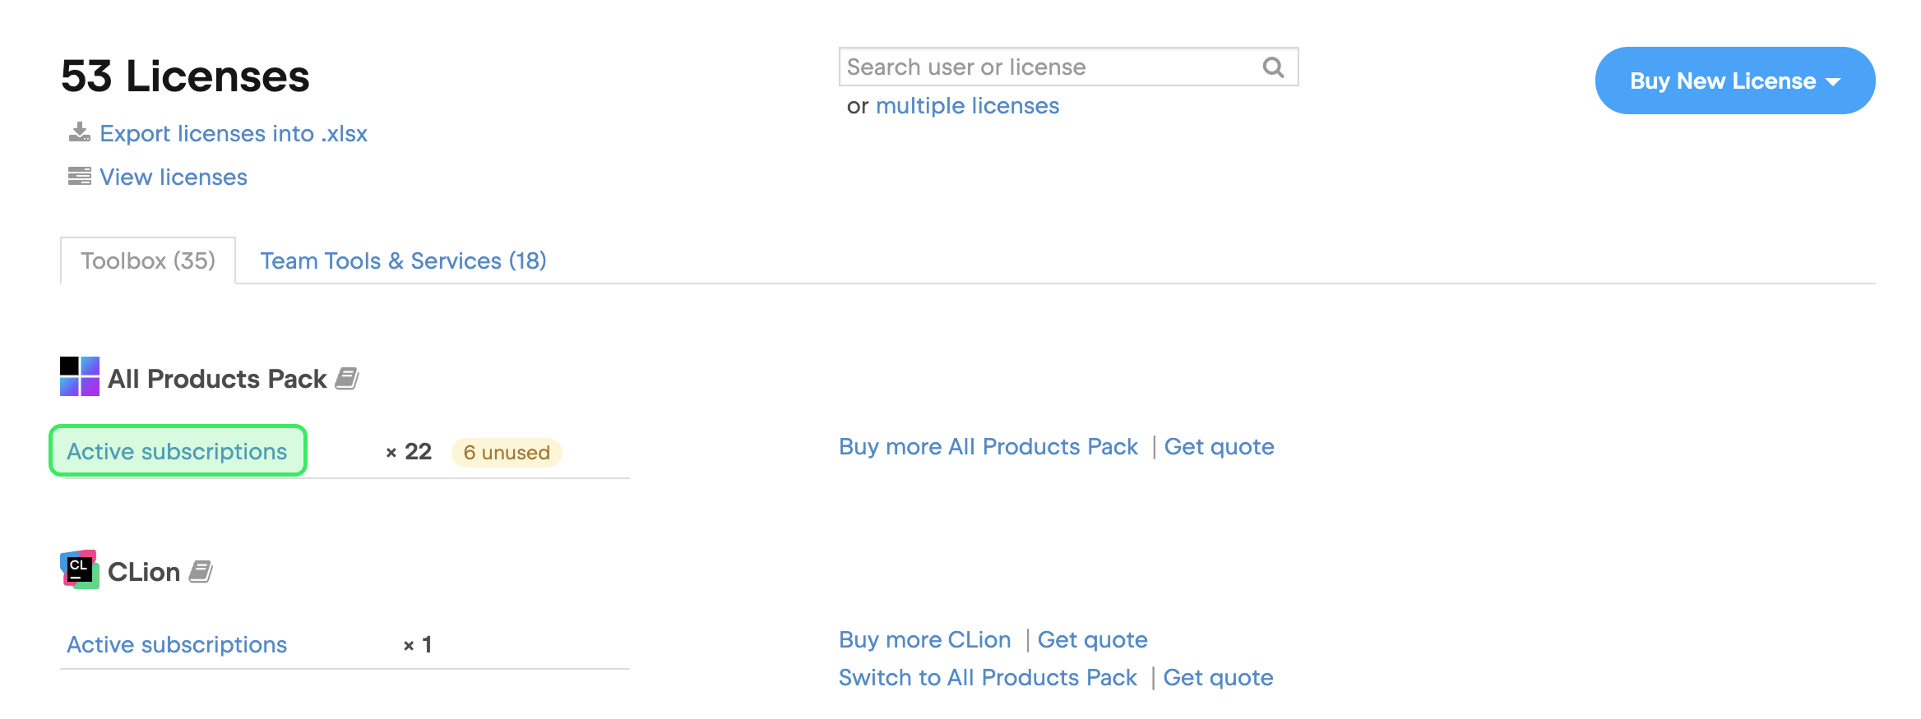Click the download icon beside Export licenses
Screen dimensions: 1921x719
78,132
